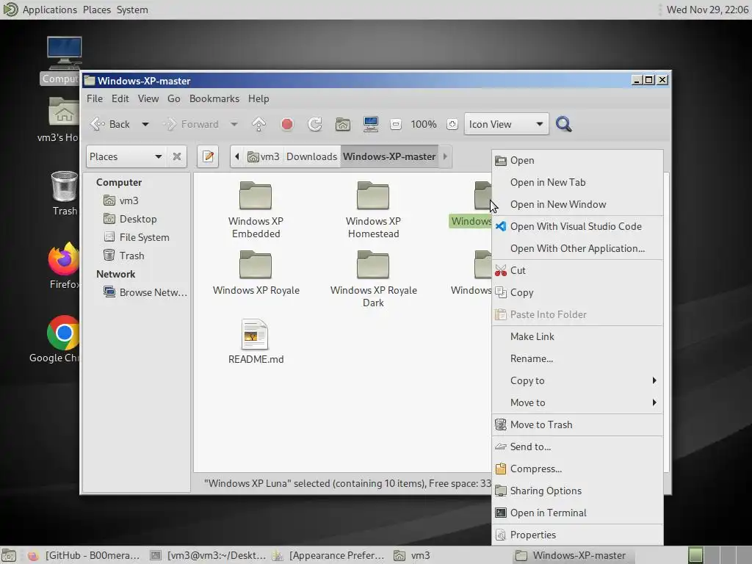Open the Go menu

[173, 99]
